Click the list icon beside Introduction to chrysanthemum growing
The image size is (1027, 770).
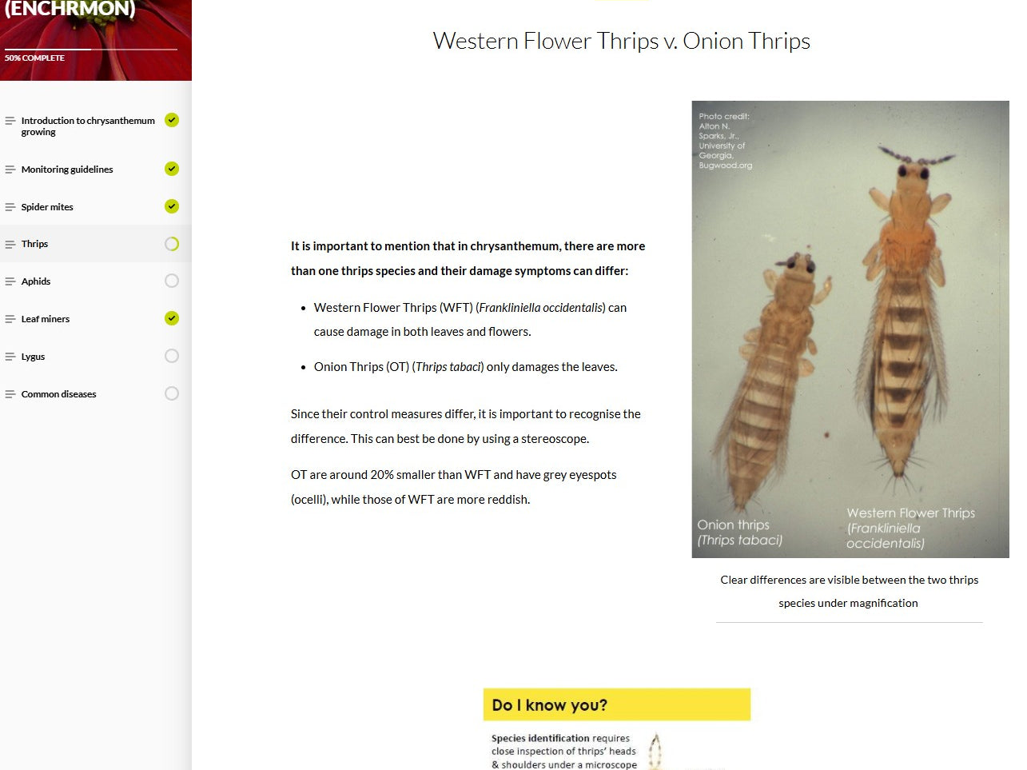[10, 120]
